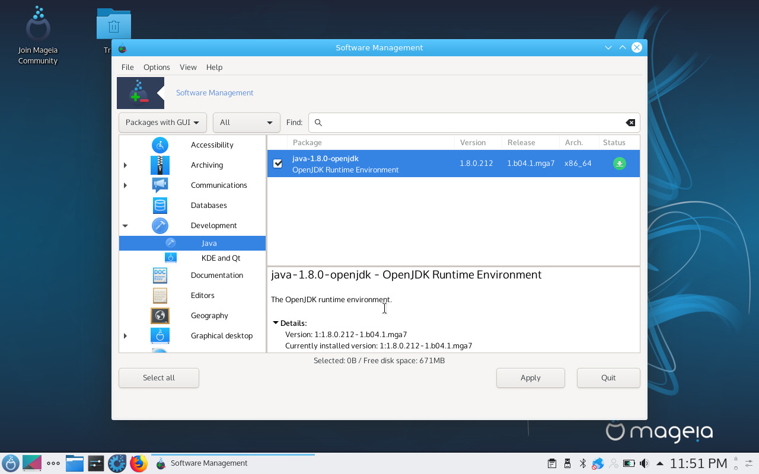The width and height of the screenshot is (759, 474).
Task: Collapse the Details disclosure triangle
Action: [x=276, y=324]
